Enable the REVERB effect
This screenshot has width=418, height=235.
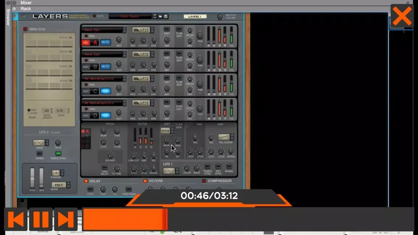pyautogui.click(x=145, y=181)
